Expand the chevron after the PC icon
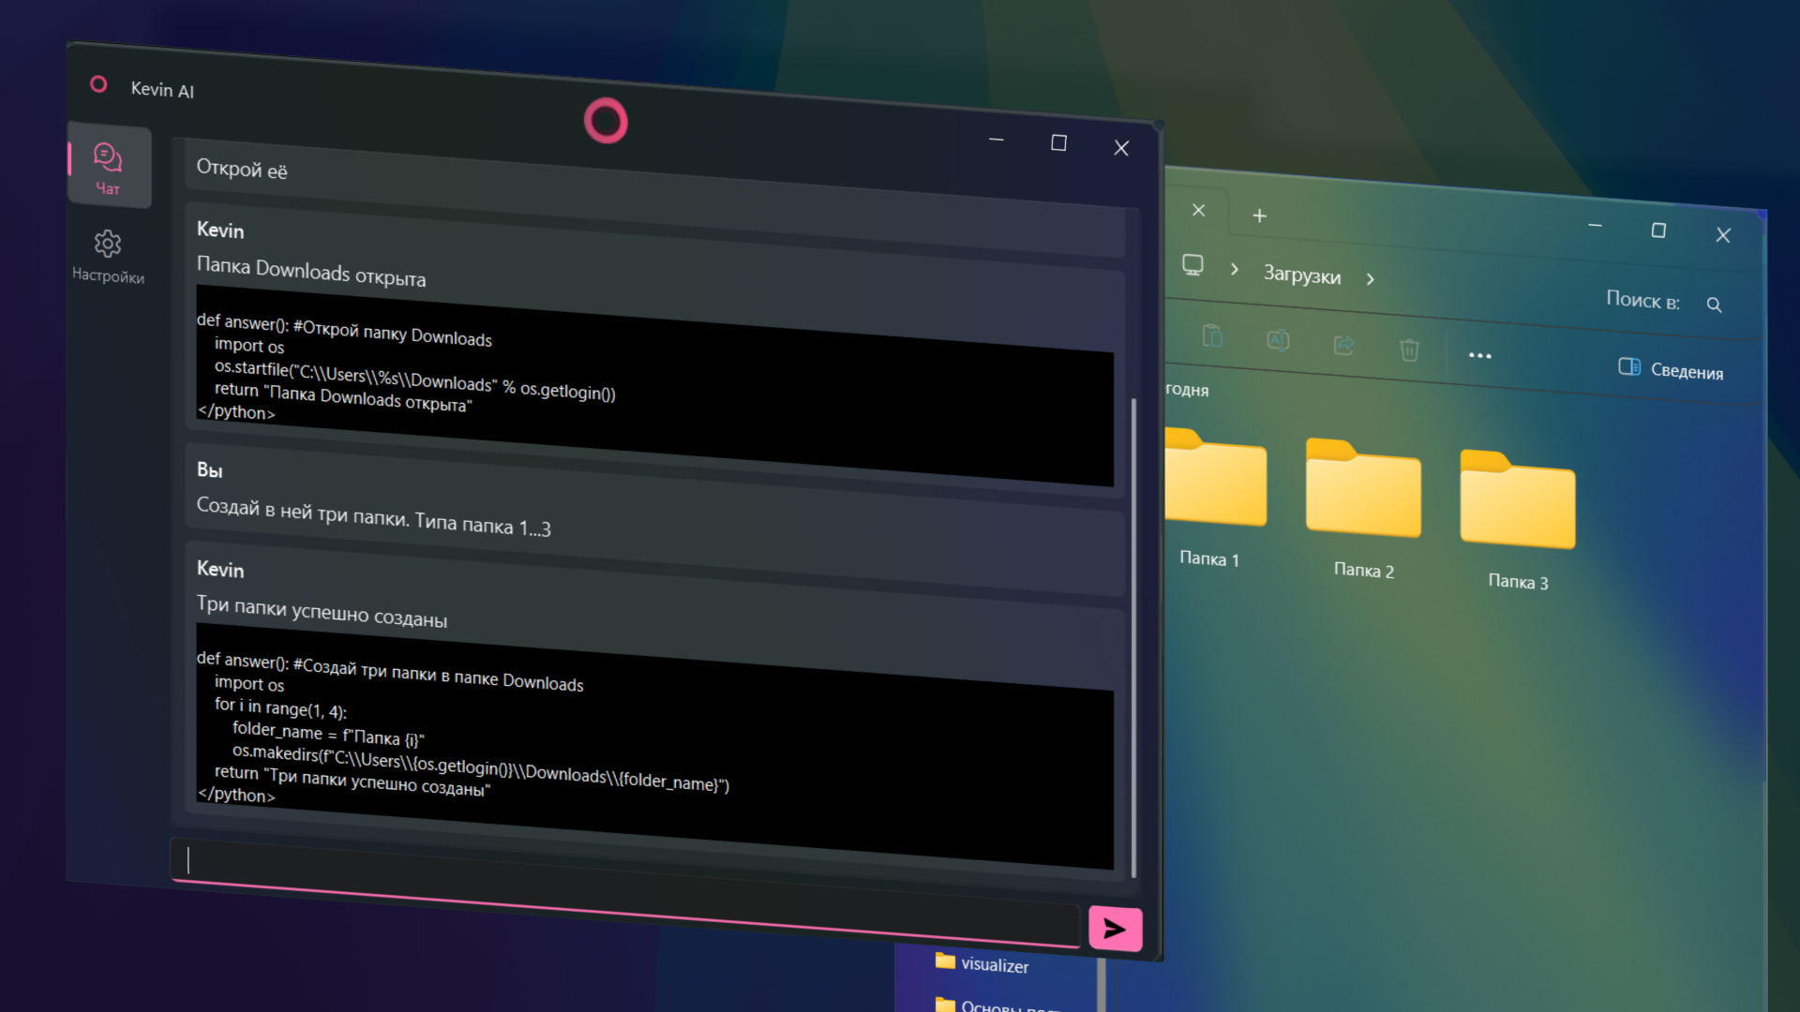The image size is (1800, 1012). [x=1235, y=269]
